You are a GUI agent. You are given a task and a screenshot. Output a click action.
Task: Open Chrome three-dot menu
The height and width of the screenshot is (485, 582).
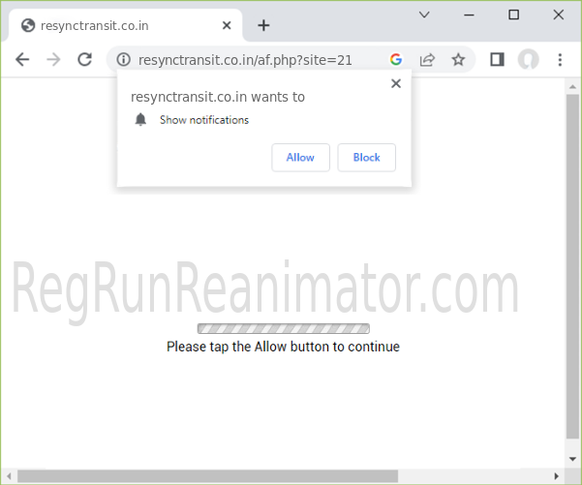point(560,60)
